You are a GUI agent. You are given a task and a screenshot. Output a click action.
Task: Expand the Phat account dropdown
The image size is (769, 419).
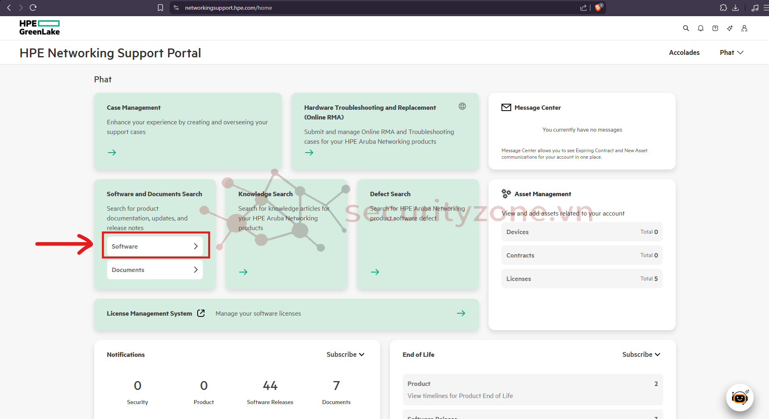[x=731, y=52]
